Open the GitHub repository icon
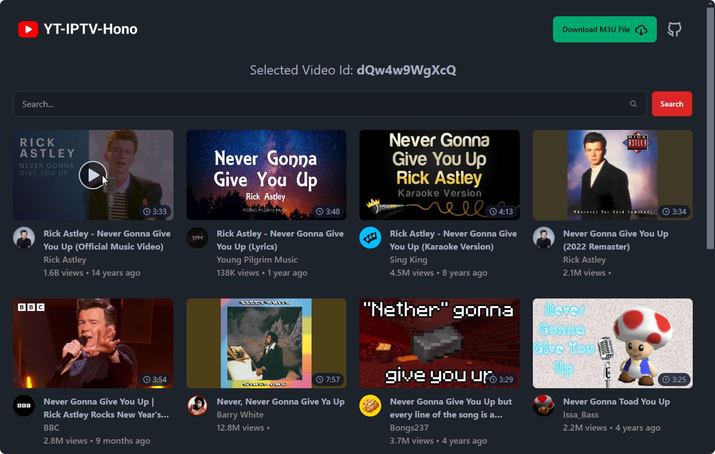The image size is (715, 454). pos(674,29)
